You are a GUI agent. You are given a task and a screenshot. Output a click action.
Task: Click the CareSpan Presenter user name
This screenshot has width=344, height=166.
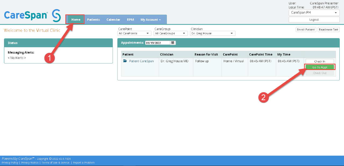point(324,3)
